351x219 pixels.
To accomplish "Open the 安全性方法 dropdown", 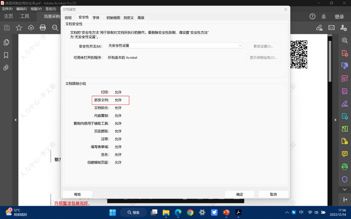I will coord(175,46).
